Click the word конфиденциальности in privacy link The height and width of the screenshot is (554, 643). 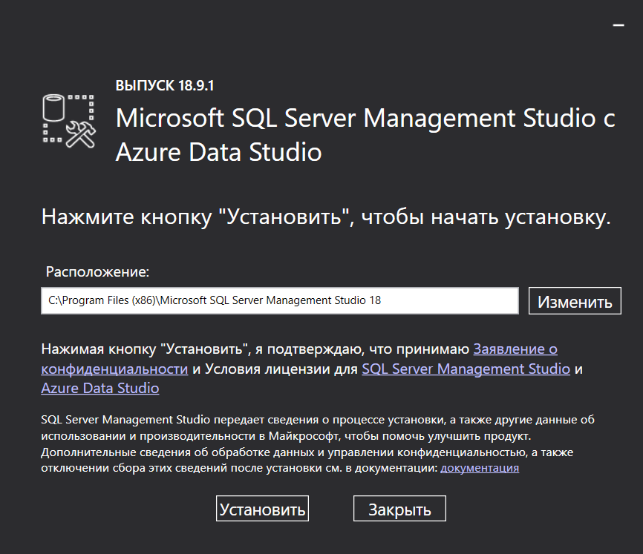click(114, 369)
